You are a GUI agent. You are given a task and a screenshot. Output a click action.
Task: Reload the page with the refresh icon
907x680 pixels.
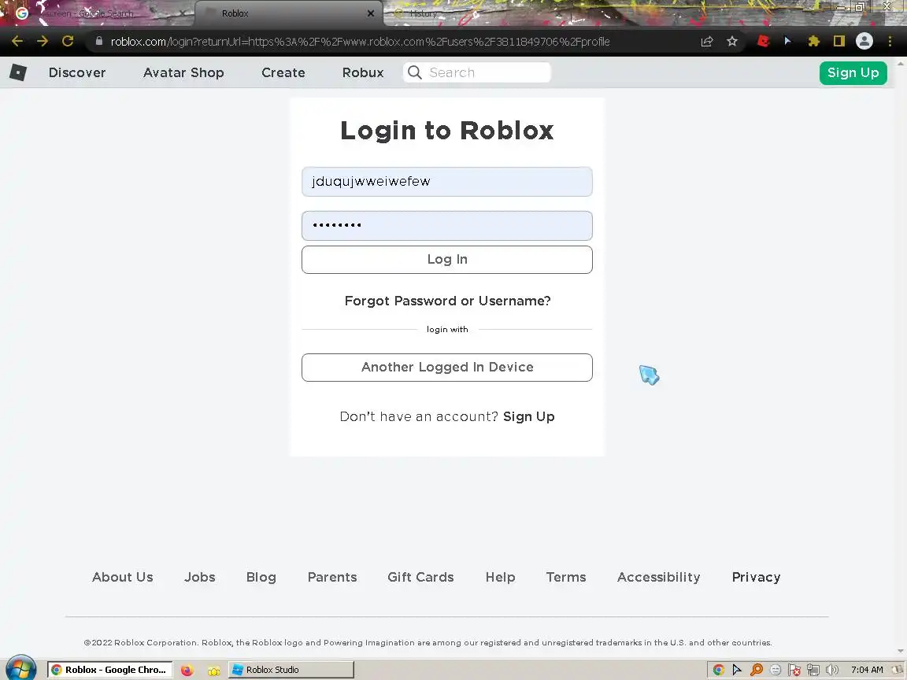[x=68, y=41]
